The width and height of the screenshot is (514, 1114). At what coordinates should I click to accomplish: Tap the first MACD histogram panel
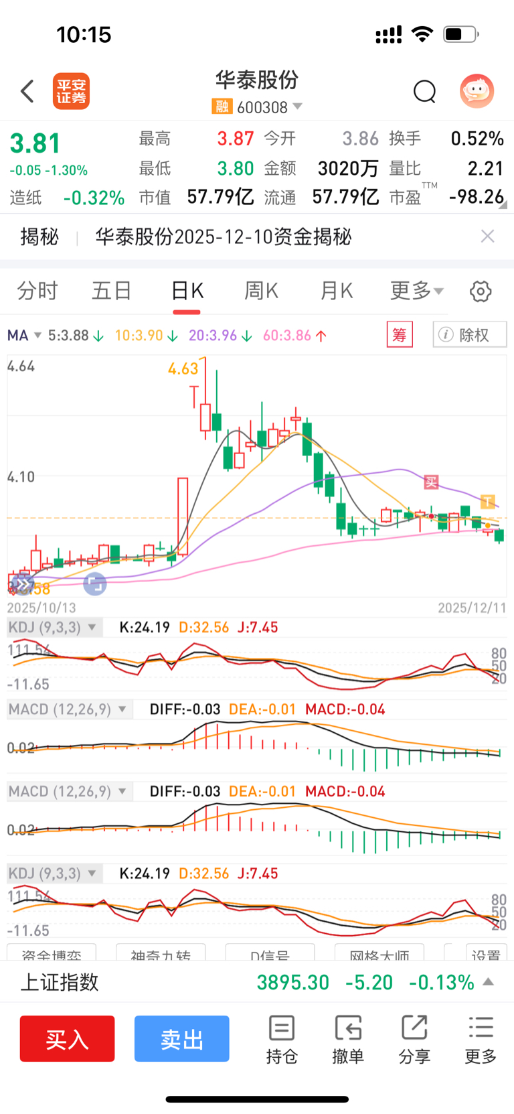pos(257,747)
